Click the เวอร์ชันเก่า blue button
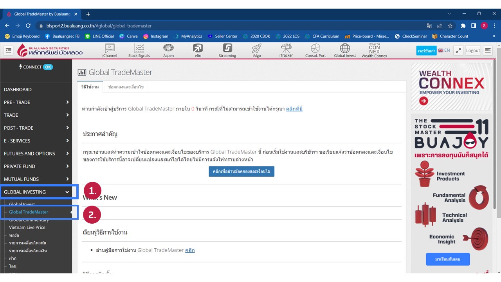This screenshot has height=282, width=501. [x=426, y=51]
